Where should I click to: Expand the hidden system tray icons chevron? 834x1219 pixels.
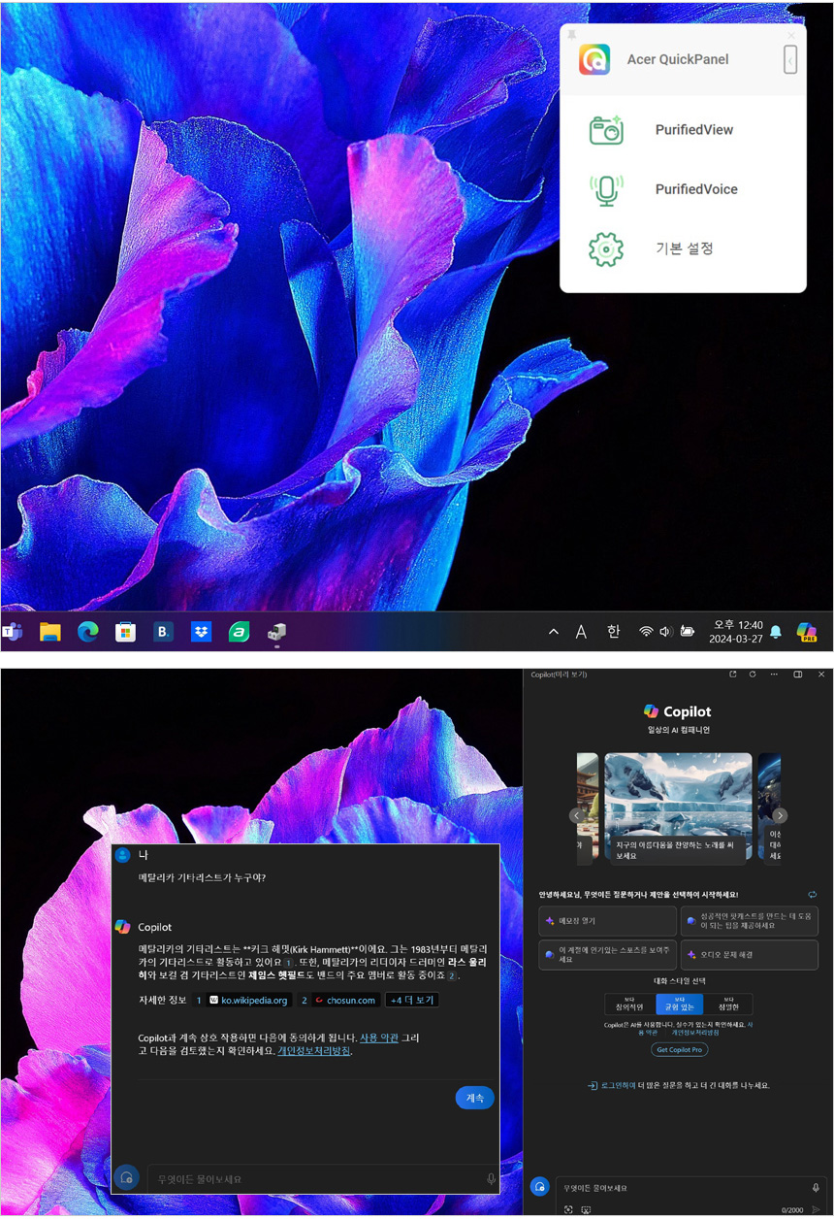click(x=554, y=632)
